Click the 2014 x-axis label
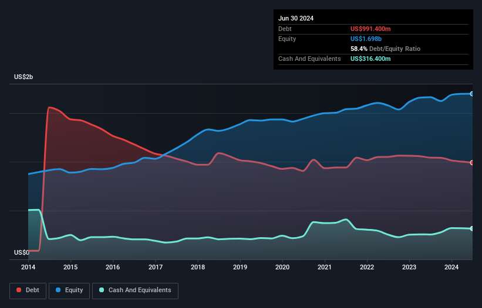Screen dimensions: 482x308 pos(28,267)
